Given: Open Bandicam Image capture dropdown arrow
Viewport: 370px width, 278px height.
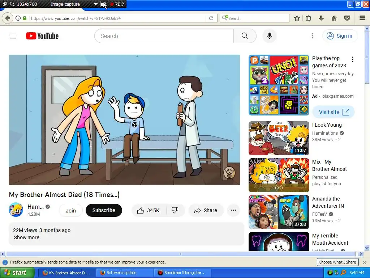Looking at the screenshot, I should point(95,4).
